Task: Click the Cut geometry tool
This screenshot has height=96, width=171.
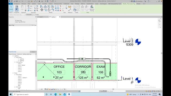Action: 30,8
